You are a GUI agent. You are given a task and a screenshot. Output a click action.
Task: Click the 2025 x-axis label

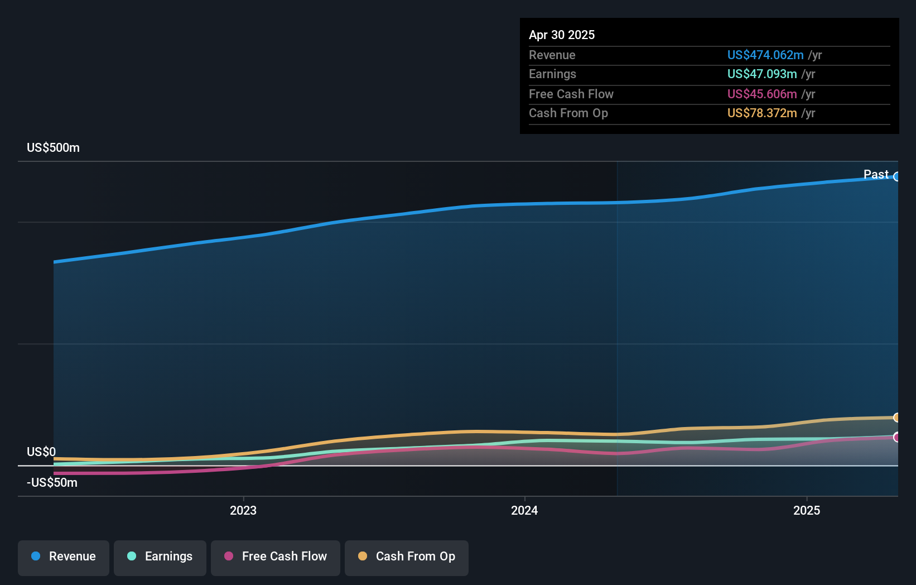pyautogui.click(x=807, y=510)
